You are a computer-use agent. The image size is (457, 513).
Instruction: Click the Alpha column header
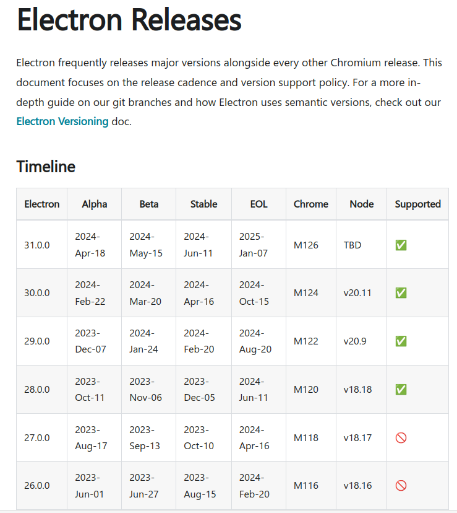(x=95, y=204)
